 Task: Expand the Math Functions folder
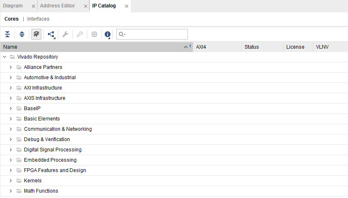coord(11,191)
